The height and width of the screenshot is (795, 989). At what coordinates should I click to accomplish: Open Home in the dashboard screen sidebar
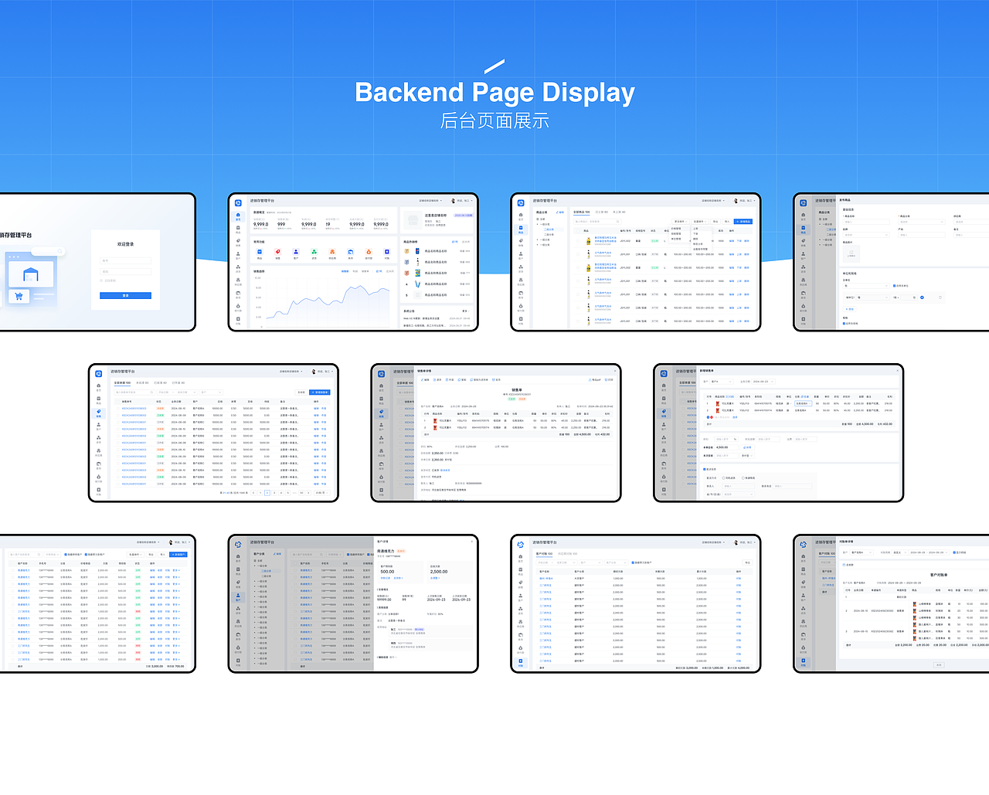(x=238, y=216)
